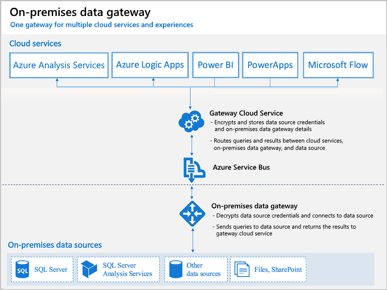Expand the arrow above On-premises data gateway
The height and width of the screenshot is (290, 387).
pyautogui.click(x=192, y=193)
